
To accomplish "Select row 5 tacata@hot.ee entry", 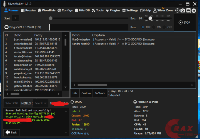I will 33,56.
